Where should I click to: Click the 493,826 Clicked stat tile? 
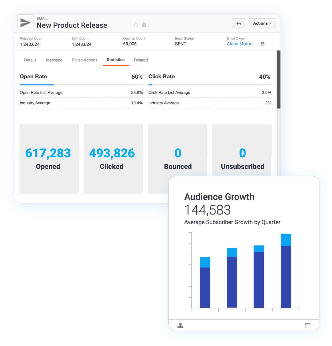(x=113, y=159)
